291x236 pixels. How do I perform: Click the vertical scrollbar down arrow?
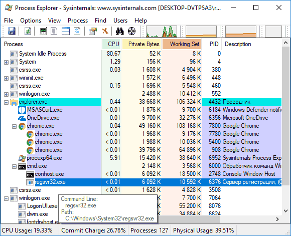[286, 211]
